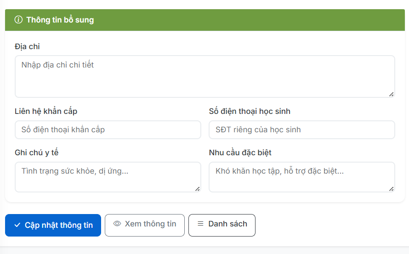
Task: Click the eye icon on Xem thông tin
Action: click(x=117, y=224)
